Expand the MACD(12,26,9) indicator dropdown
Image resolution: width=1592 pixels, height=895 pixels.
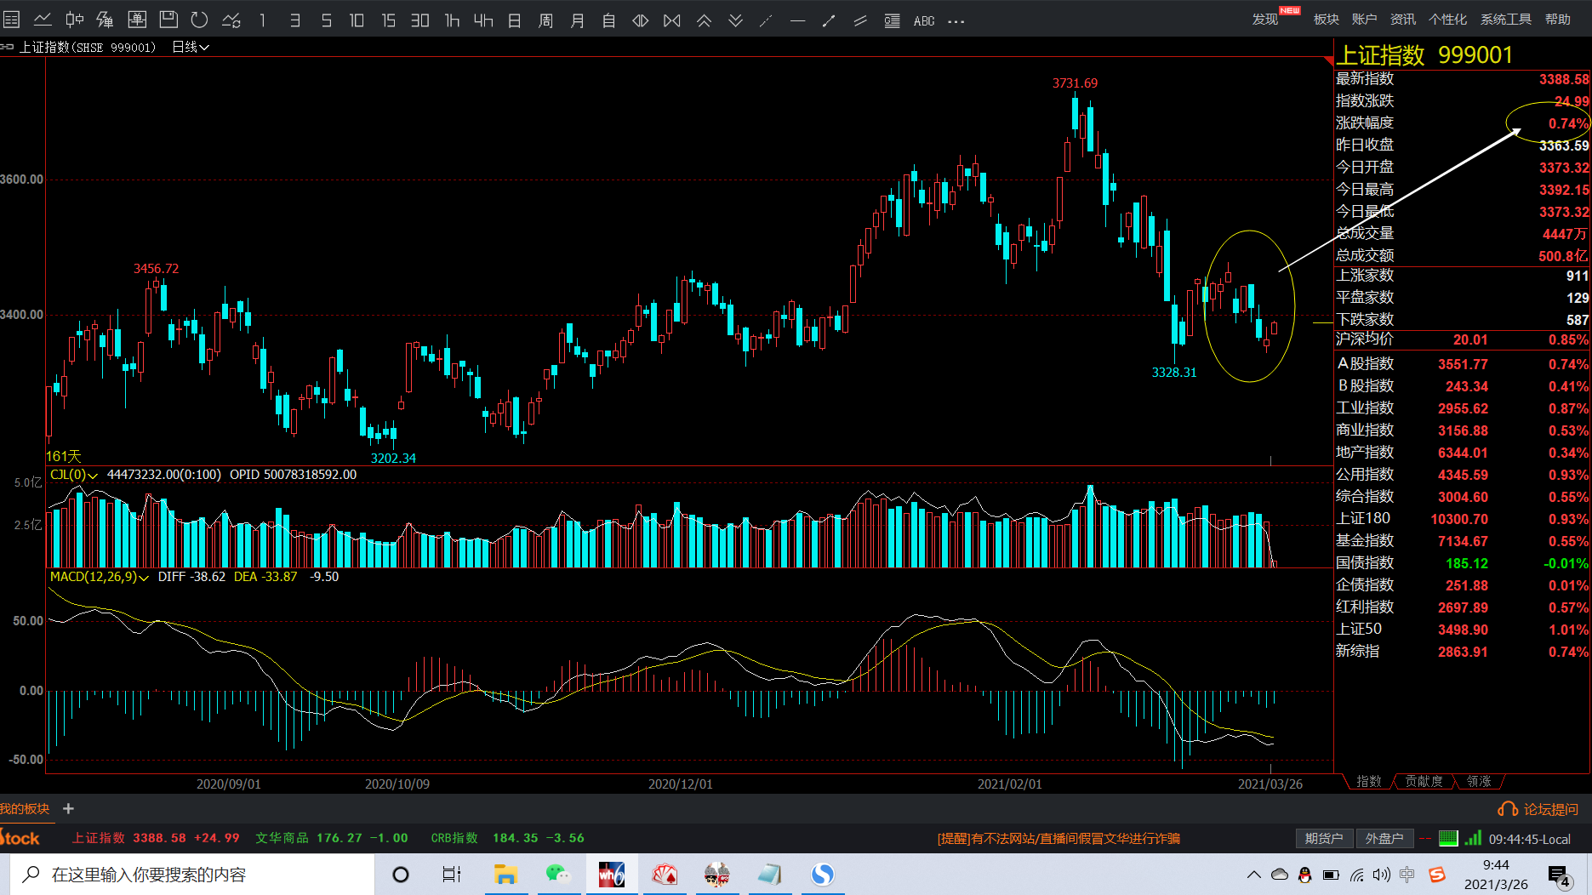(x=100, y=577)
